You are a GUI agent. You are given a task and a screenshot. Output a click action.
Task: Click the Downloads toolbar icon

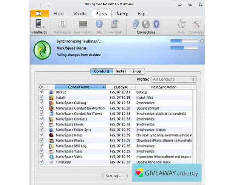114,24
